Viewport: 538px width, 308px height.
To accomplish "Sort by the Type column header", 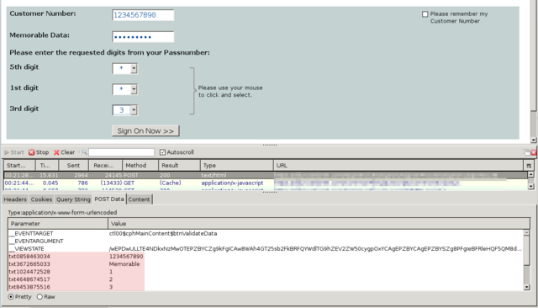I will [x=237, y=166].
